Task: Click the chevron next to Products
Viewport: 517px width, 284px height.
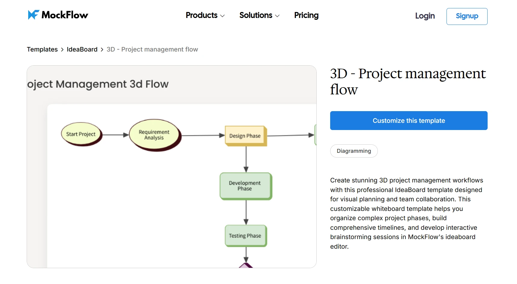Action: point(222,16)
